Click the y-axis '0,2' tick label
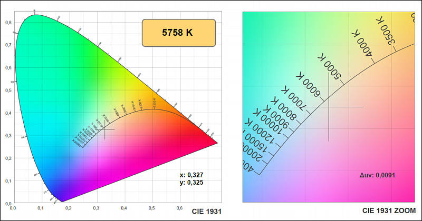 (8, 158)
